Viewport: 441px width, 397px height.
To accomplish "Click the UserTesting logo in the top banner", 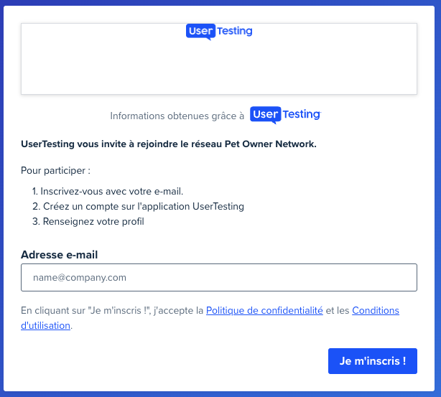I will point(219,32).
